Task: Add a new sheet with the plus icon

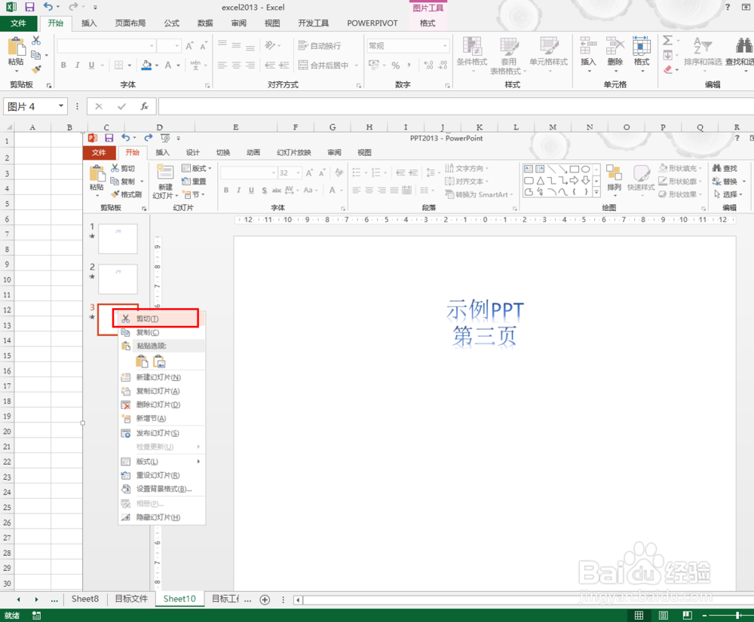Action: pyautogui.click(x=265, y=599)
